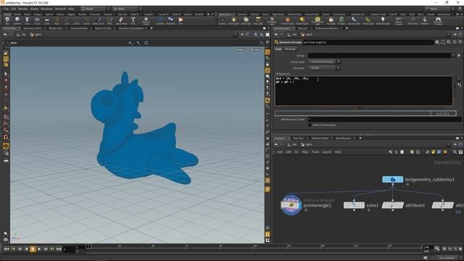Screen dimensions: 464x261
Task: Select the Grid shelf tool
Action: 47,21
